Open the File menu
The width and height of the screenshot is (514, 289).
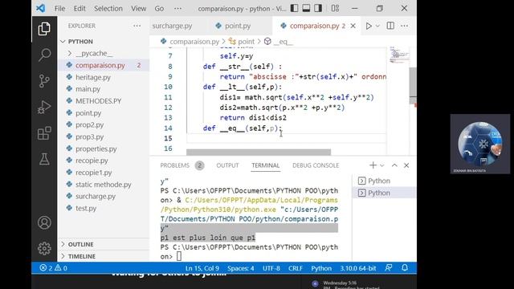59,9
